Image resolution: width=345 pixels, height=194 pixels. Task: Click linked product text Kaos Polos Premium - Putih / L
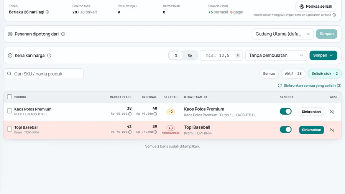point(220,115)
